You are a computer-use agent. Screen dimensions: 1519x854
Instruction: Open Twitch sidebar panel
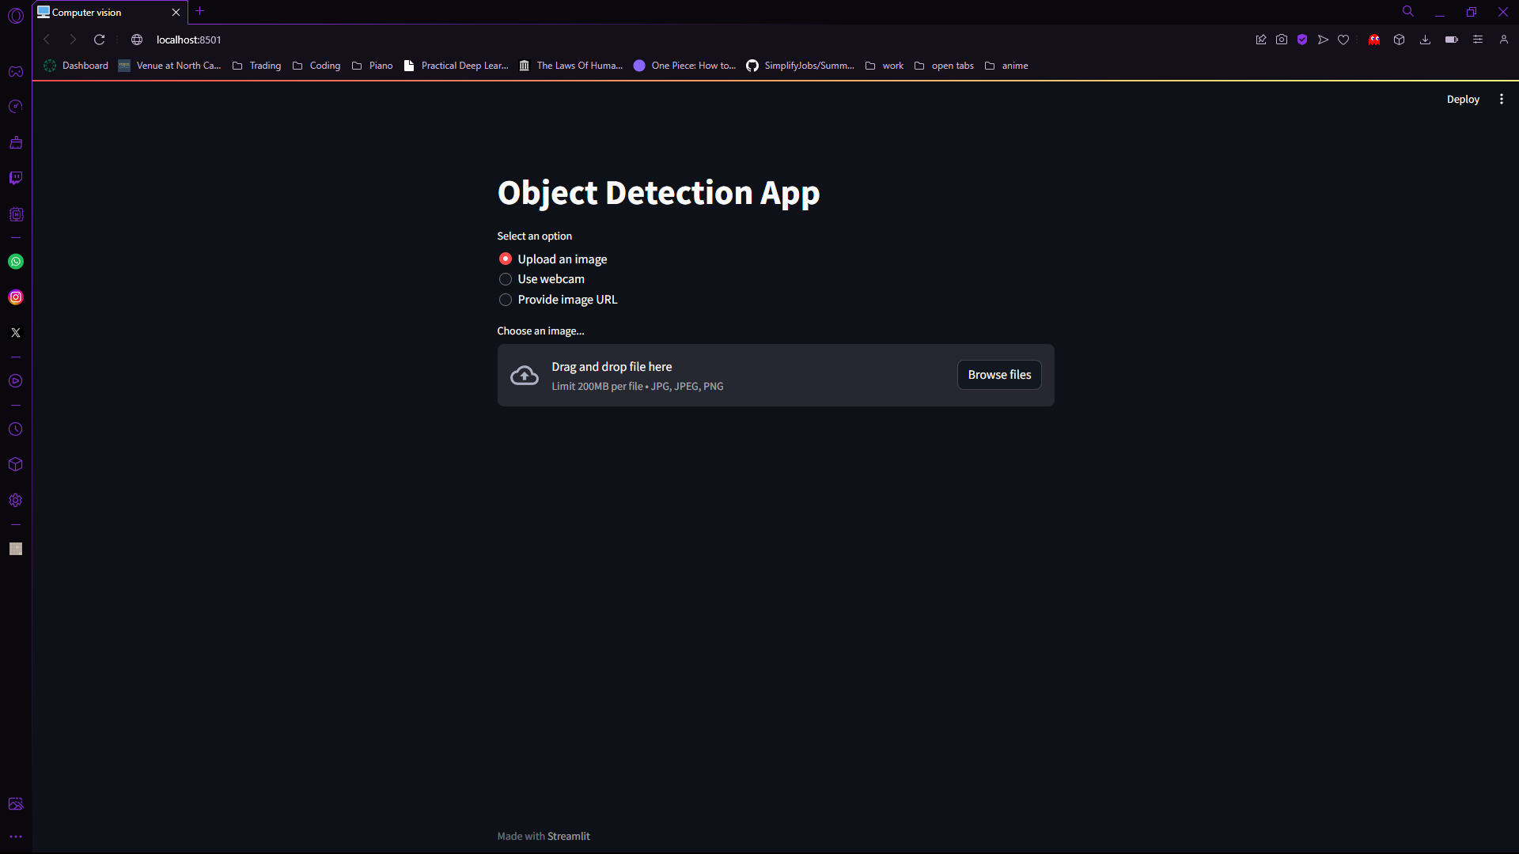coord(16,178)
